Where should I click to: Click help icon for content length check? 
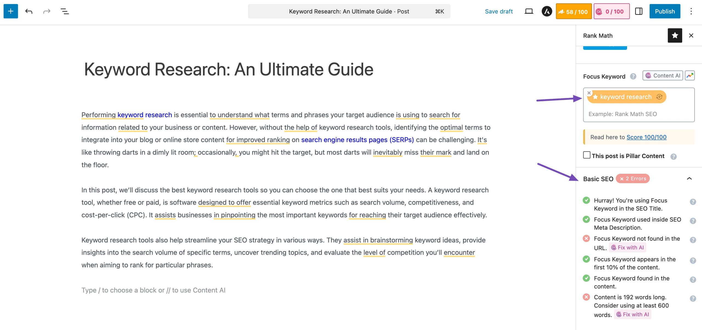pyautogui.click(x=693, y=299)
